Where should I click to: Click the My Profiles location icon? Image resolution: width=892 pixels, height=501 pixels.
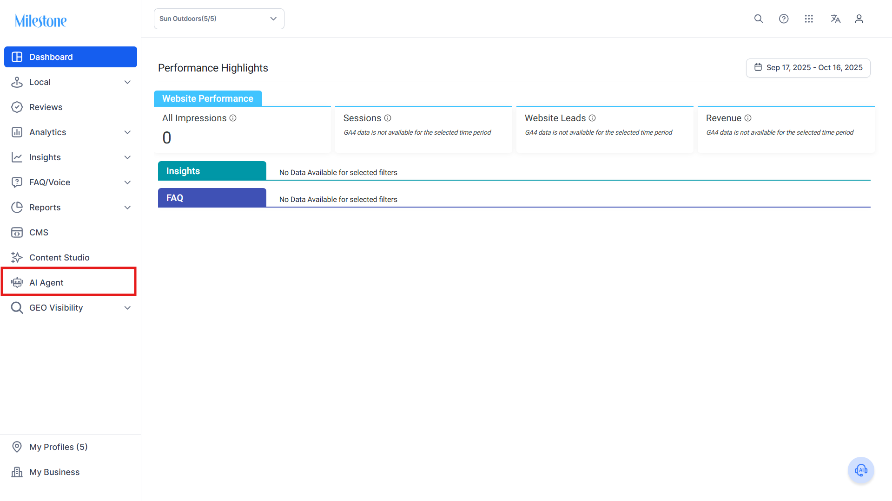click(x=17, y=447)
